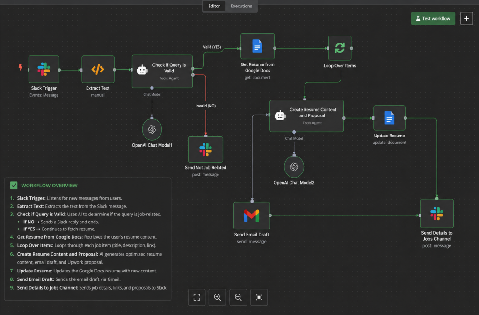The image size is (479, 315).
Task: Switch to the Executions tab
Action: click(x=241, y=6)
